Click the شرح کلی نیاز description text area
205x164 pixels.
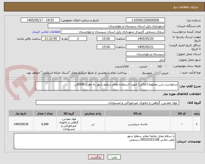[x=107, y=86]
